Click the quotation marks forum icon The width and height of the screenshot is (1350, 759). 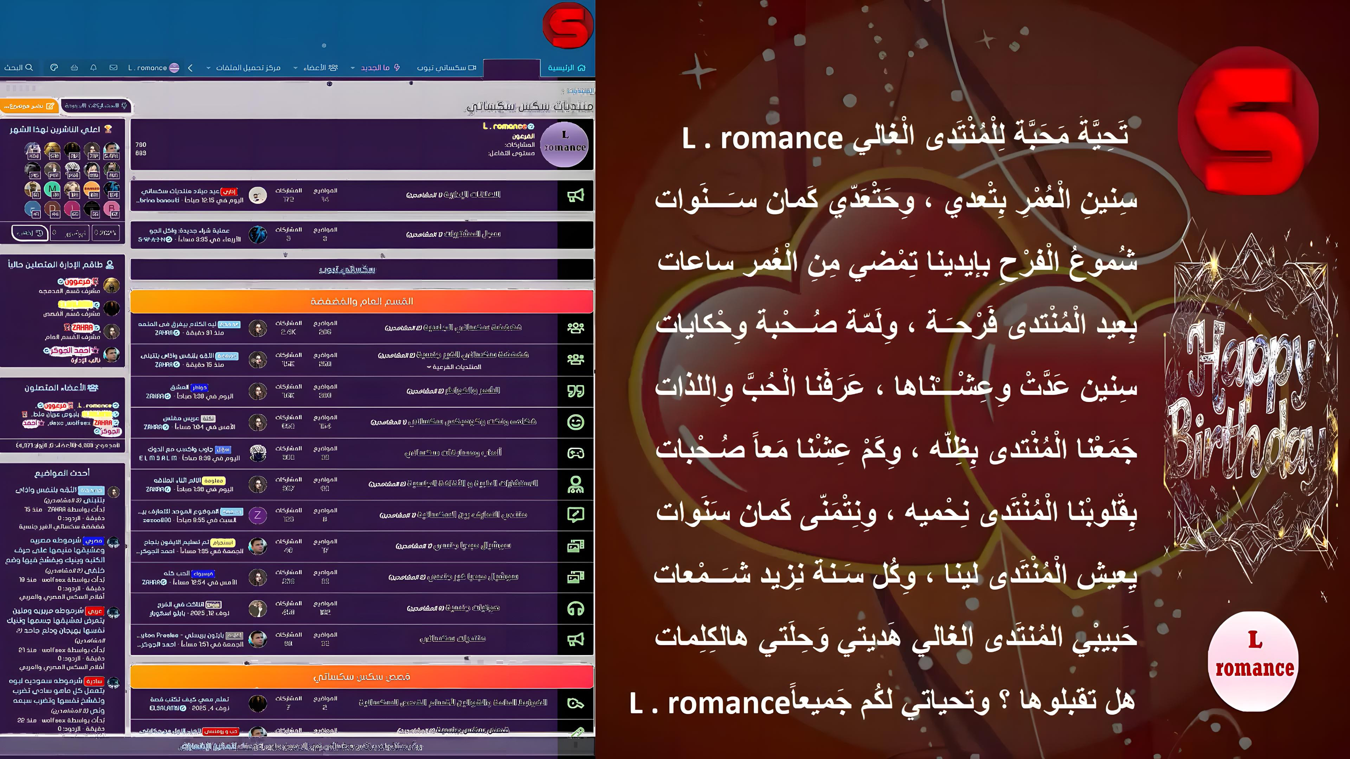coord(576,391)
